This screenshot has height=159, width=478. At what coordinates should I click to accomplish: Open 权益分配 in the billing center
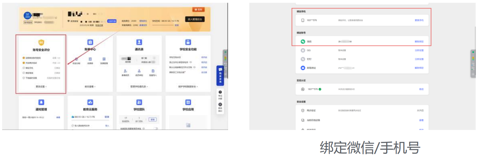click(x=77, y=61)
